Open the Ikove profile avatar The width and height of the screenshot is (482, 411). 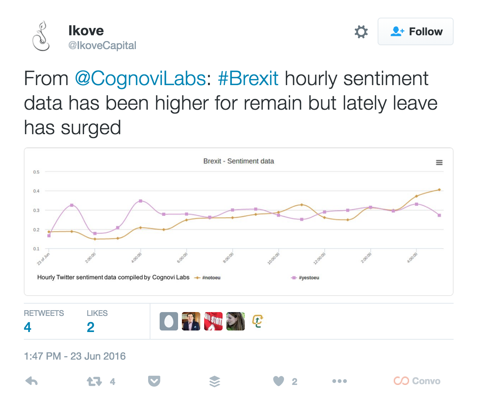[41, 36]
